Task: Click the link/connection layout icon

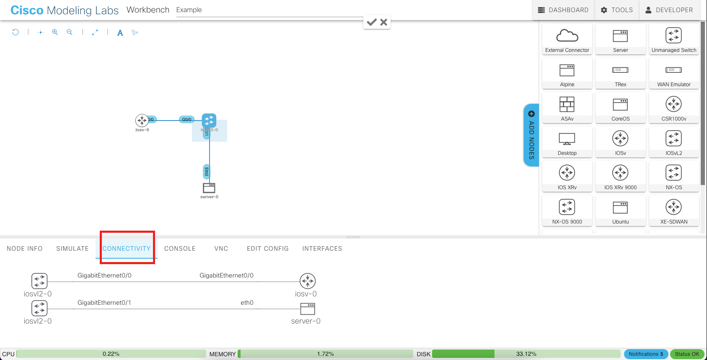Action: pos(135,32)
